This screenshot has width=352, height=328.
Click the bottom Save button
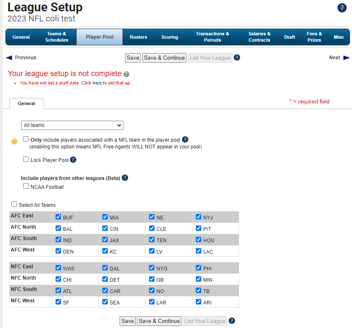128,321
